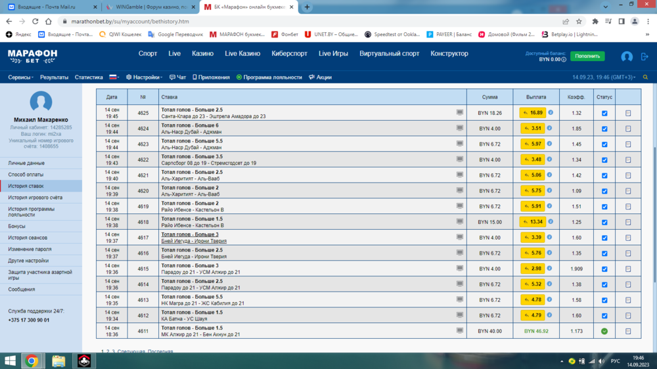657x369 pixels.
Task: Click the logout icon in top right
Action: [x=644, y=57]
